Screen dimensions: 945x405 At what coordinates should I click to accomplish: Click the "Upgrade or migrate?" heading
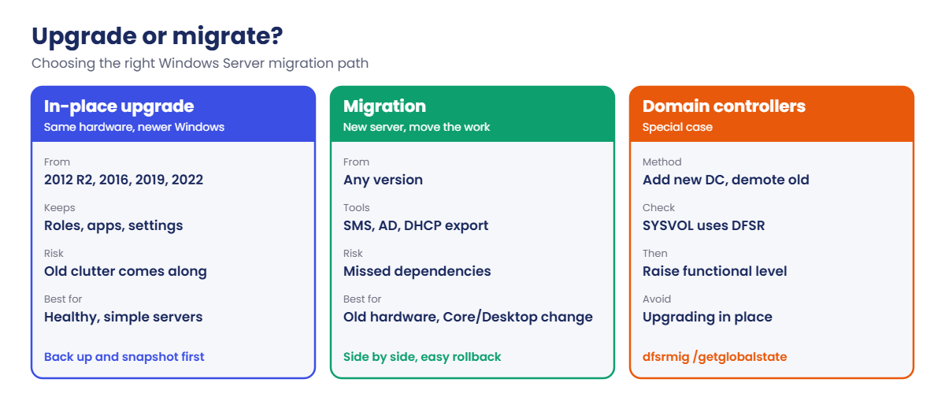click(157, 36)
